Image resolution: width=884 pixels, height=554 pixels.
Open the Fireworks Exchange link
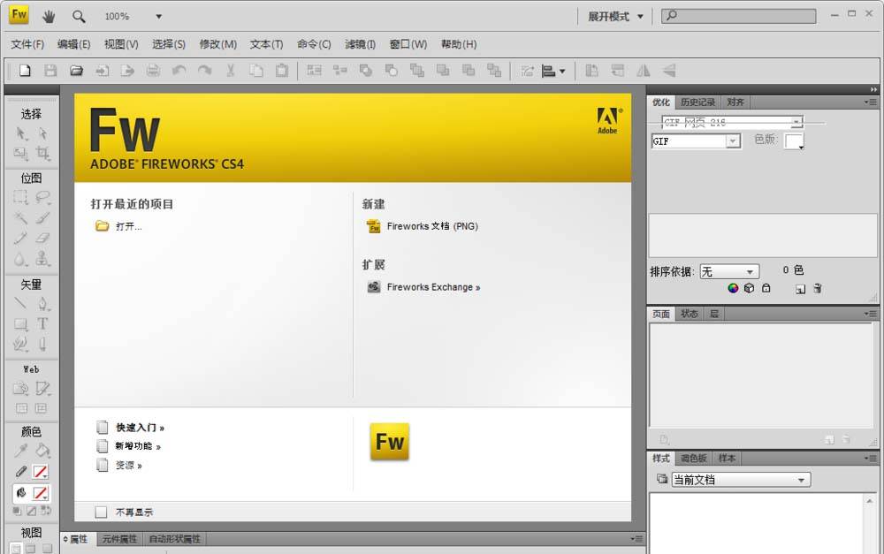433,287
